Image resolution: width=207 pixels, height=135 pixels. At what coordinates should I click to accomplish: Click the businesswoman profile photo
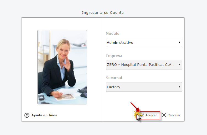point(62,67)
